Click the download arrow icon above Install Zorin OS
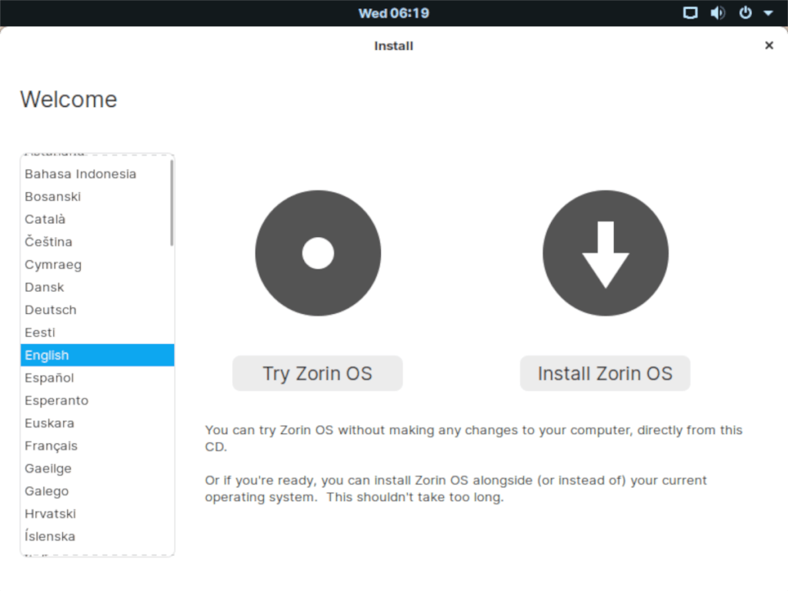The image size is (788, 591). point(605,252)
